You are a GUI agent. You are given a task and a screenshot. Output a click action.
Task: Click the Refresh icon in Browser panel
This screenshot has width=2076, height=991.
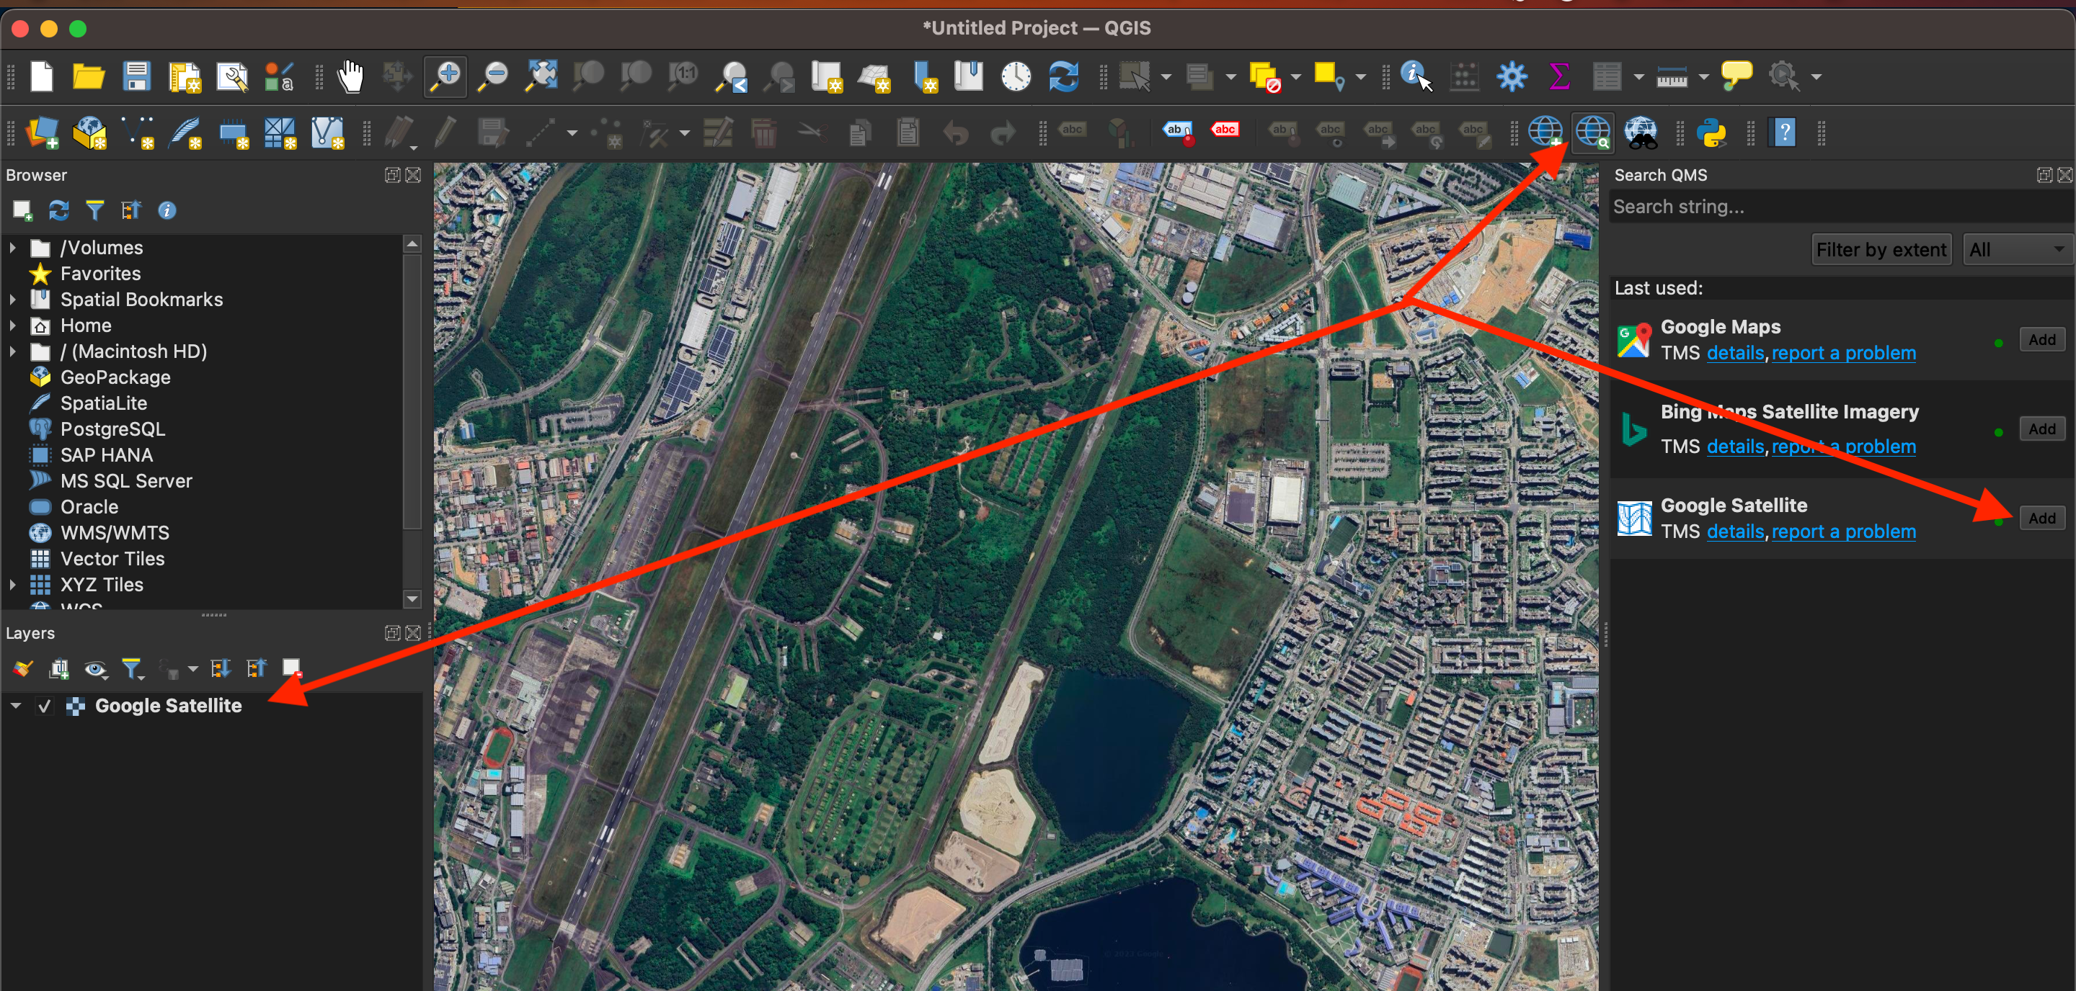click(58, 211)
